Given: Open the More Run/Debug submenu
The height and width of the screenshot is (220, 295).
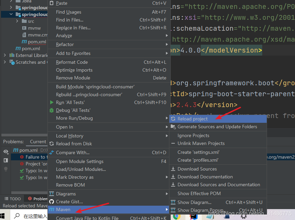Looking at the screenshot, I should 109,118.
